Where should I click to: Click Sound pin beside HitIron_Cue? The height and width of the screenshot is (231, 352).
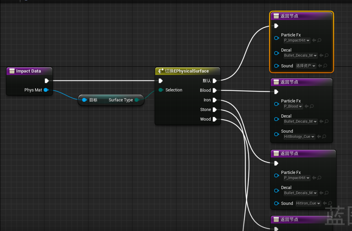[277, 203]
